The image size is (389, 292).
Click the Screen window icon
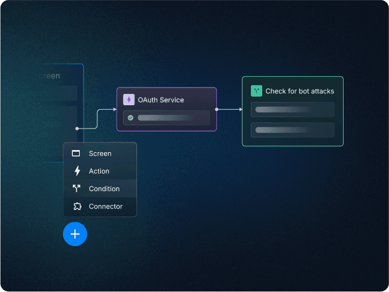click(76, 154)
